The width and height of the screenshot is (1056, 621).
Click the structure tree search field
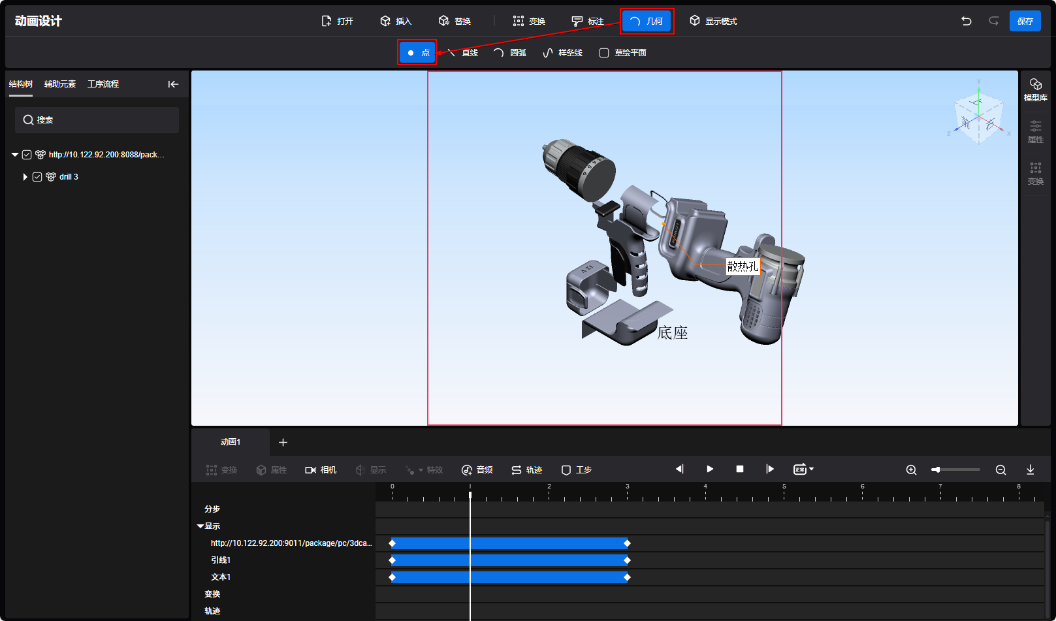pos(97,120)
